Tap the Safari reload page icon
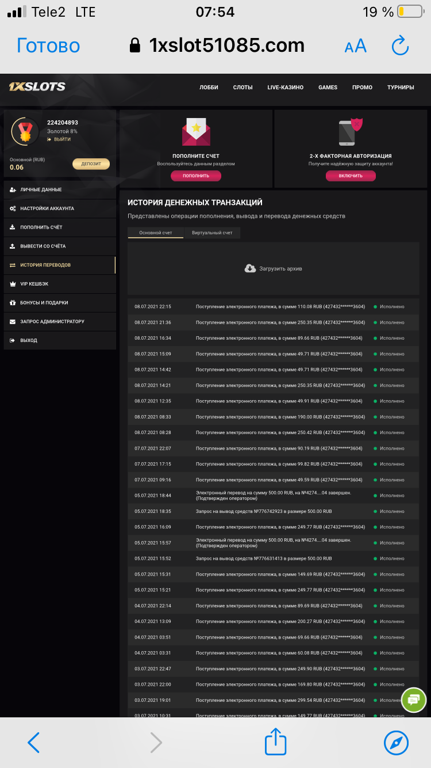Screen dimensions: 431x768 (399, 46)
